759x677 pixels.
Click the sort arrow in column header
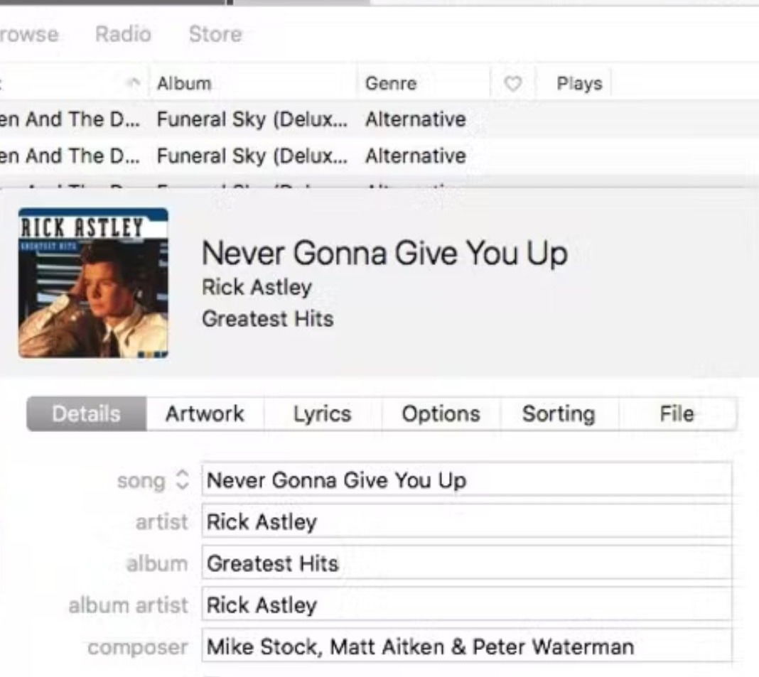(134, 83)
